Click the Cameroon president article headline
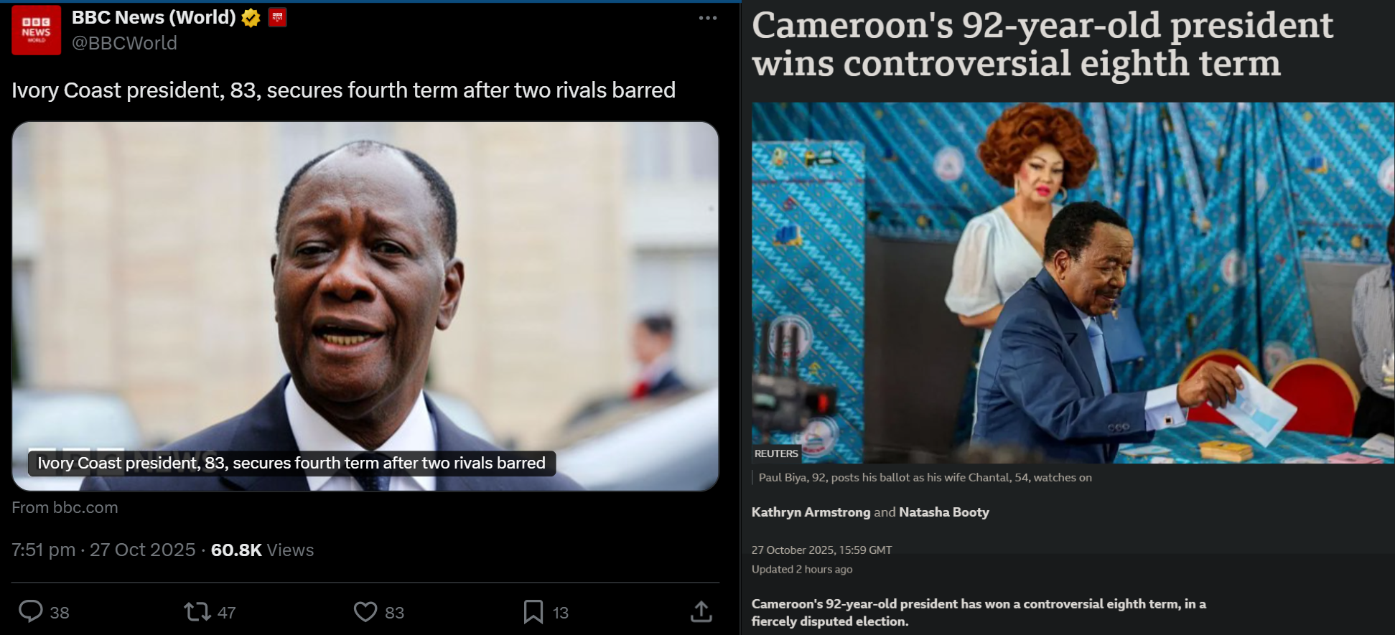 click(x=1042, y=44)
